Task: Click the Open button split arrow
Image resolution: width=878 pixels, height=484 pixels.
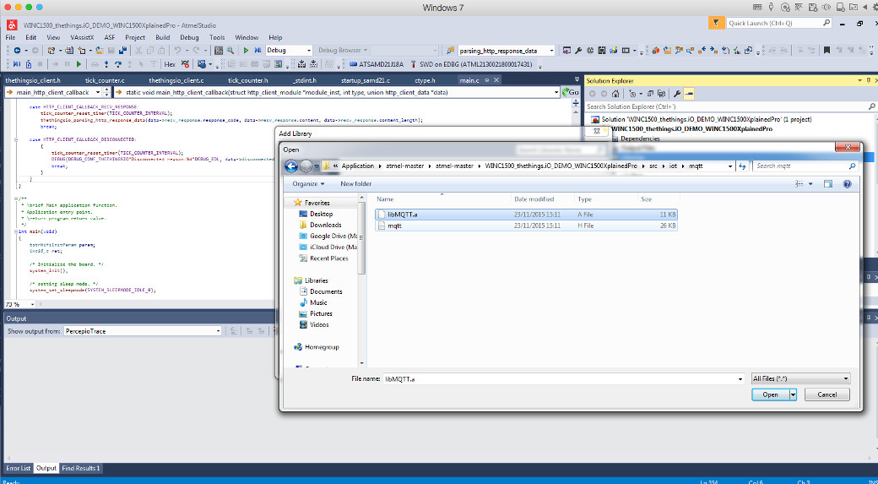Action: [x=793, y=394]
